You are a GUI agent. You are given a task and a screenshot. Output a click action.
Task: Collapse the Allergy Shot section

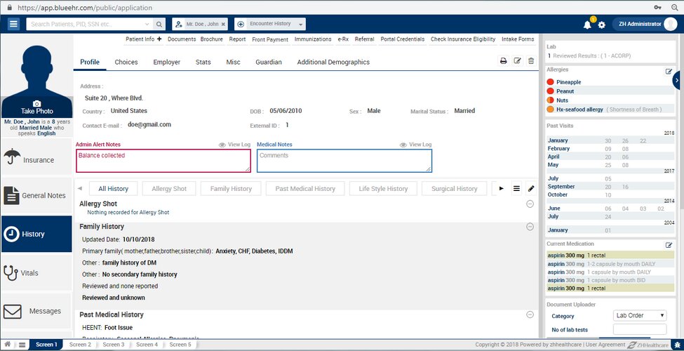(530, 204)
